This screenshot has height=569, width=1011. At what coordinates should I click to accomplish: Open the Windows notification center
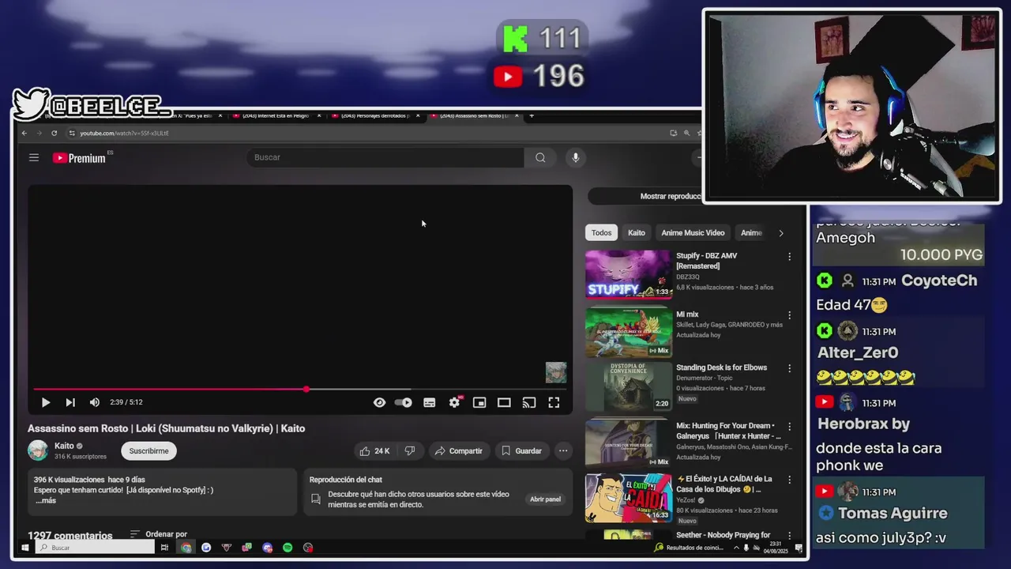[x=799, y=548]
